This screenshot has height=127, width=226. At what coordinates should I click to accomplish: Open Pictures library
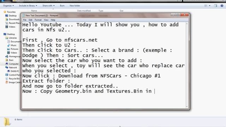click(14, 49)
